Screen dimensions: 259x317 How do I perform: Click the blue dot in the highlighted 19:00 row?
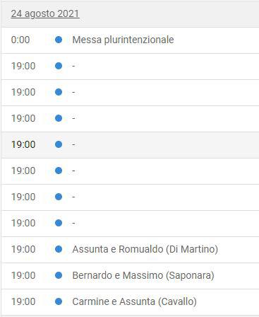pos(59,144)
